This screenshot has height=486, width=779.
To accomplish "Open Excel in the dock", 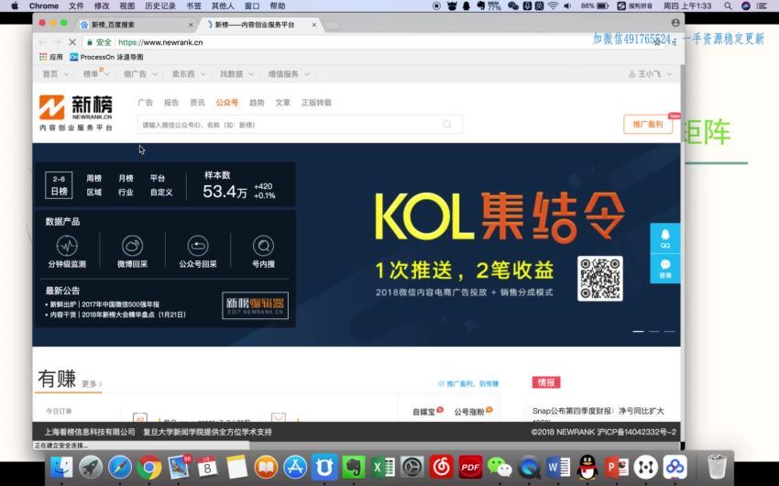I will (383, 468).
